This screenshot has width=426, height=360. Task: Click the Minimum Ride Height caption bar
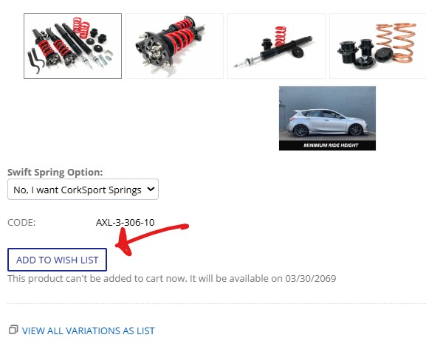point(327,145)
